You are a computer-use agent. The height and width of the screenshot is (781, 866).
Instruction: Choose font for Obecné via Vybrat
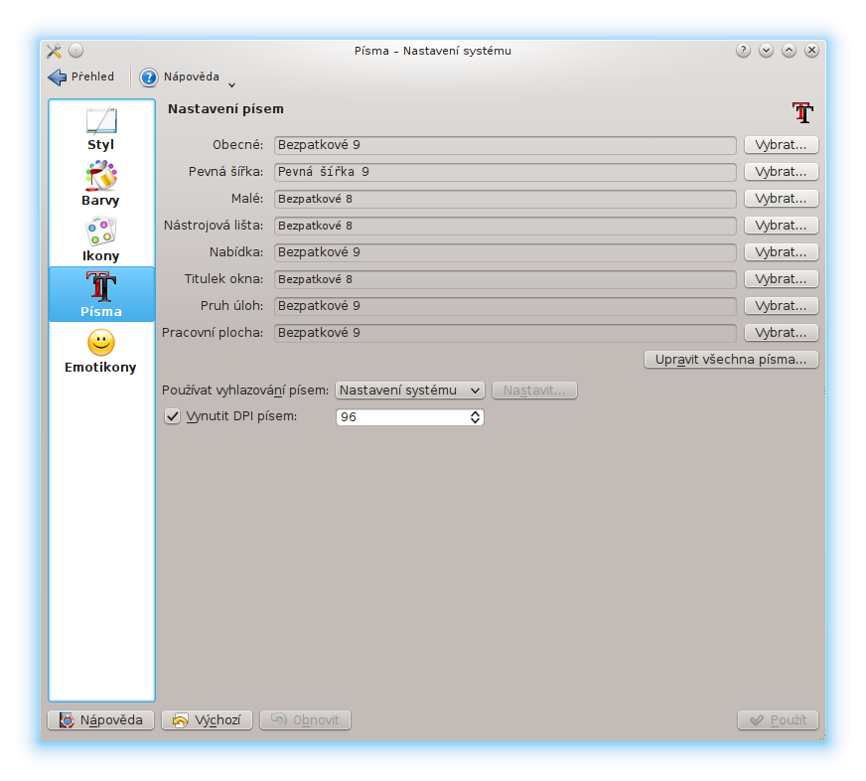(x=781, y=145)
